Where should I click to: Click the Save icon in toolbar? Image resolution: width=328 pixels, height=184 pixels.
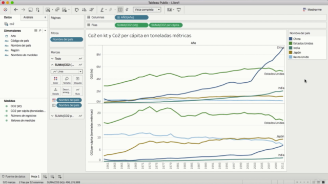point(30,10)
